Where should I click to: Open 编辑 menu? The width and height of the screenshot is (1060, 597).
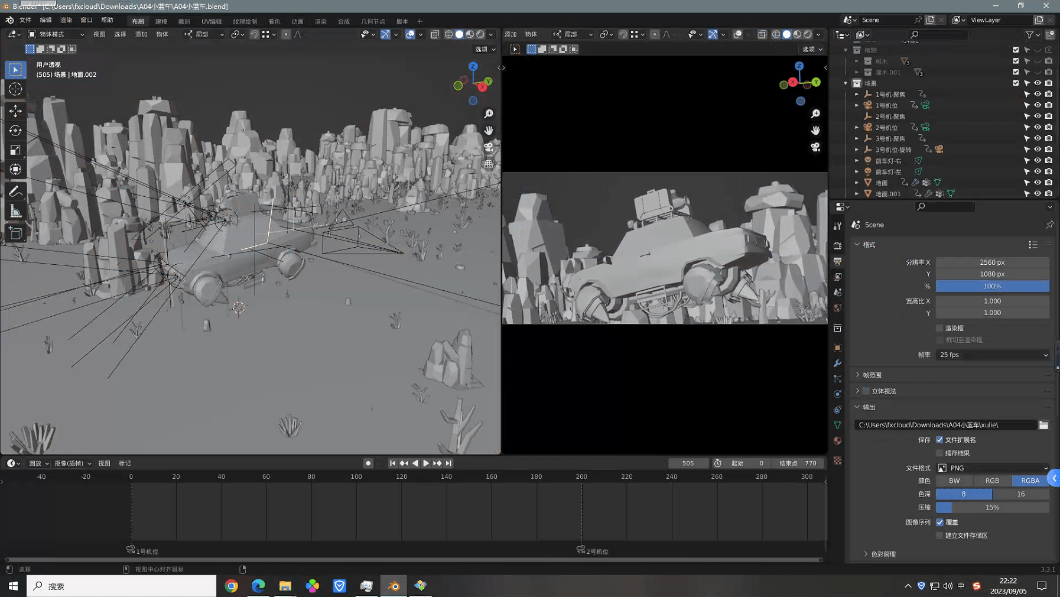[x=46, y=21]
